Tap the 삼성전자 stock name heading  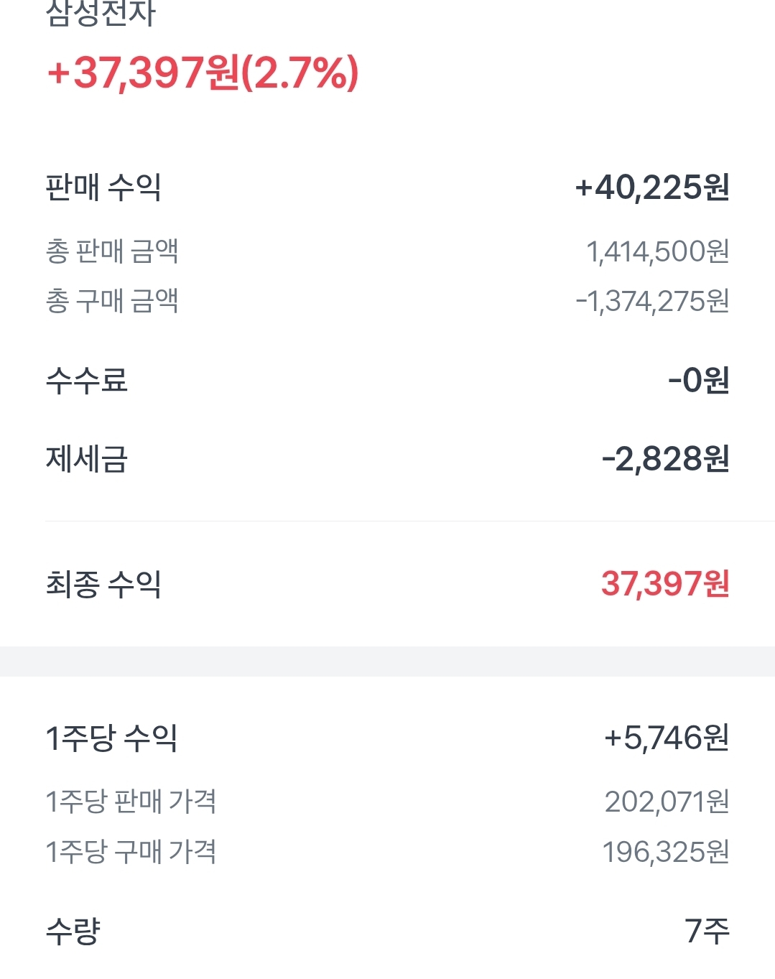[101, 14]
